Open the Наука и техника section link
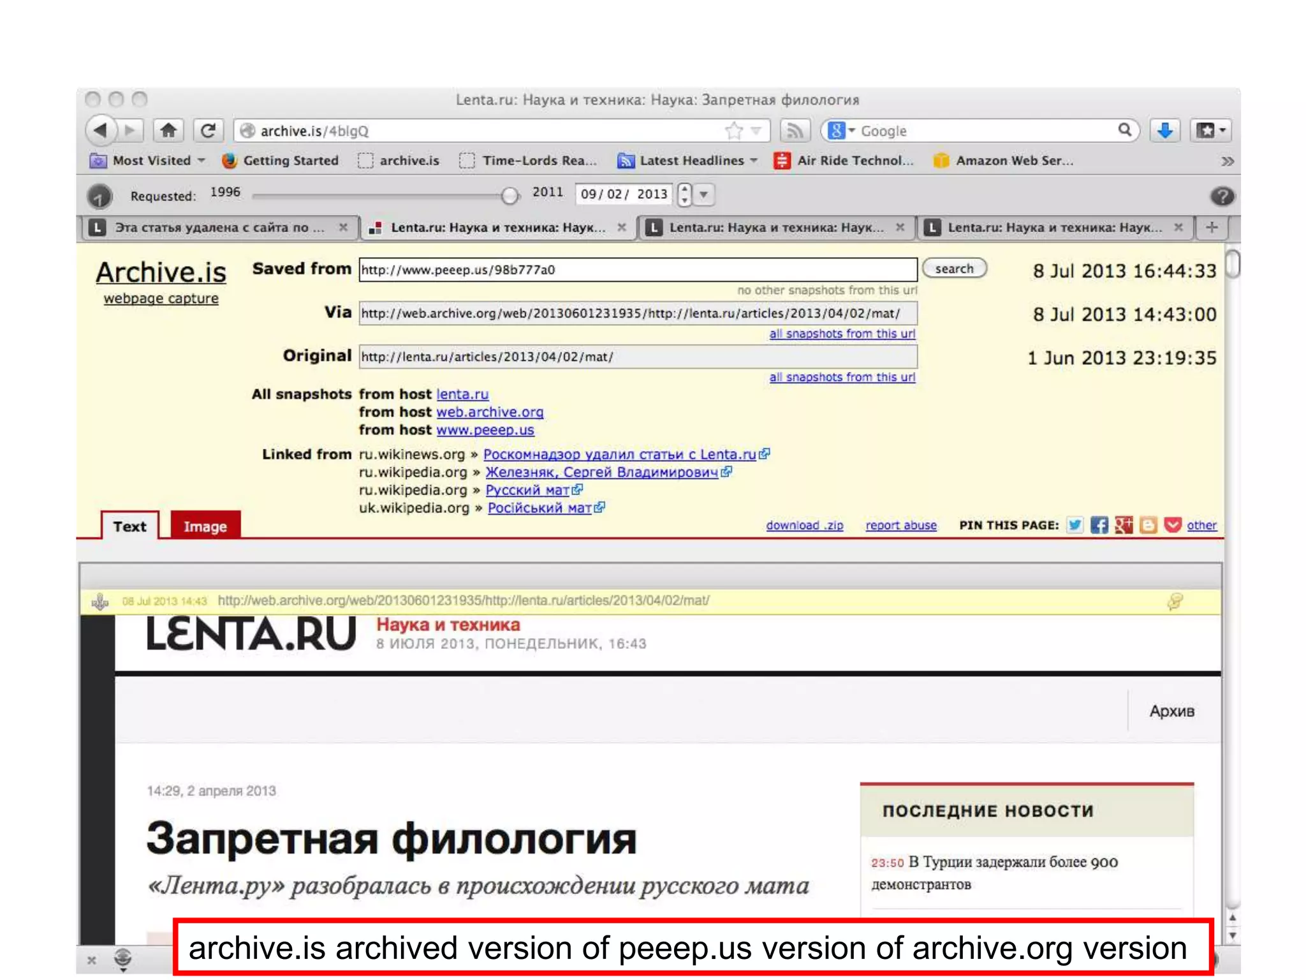This screenshot has width=1306, height=980. (448, 624)
